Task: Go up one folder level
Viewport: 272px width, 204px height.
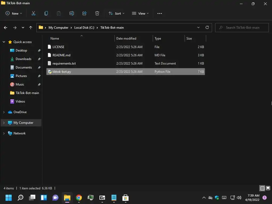Action: [x=31, y=28]
